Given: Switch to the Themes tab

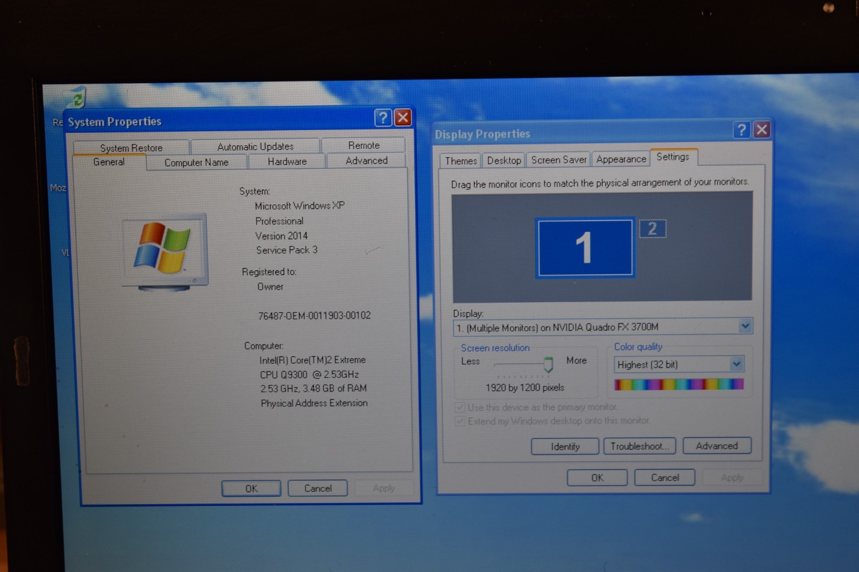Looking at the screenshot, I should click(x=461, y=161).
